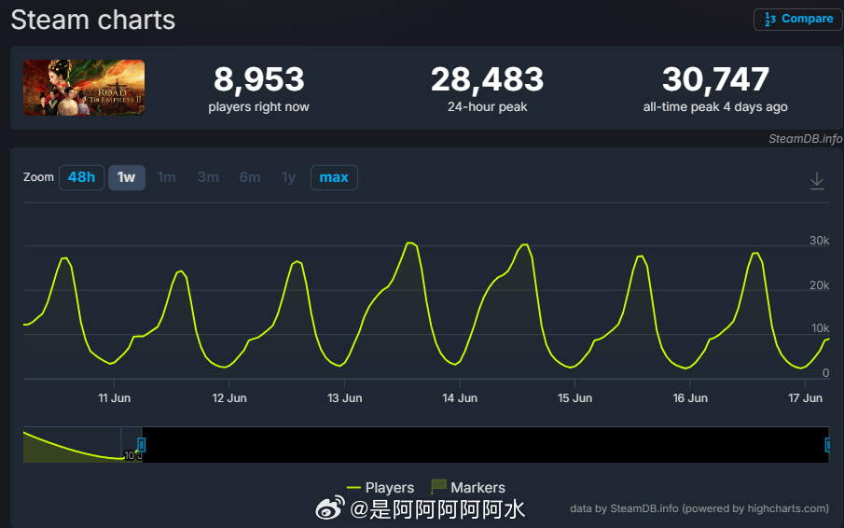Screen dimensions: 844x528
Task: Open the Road to Empress II game thumbnail
Action: click(x=84, y=87)
